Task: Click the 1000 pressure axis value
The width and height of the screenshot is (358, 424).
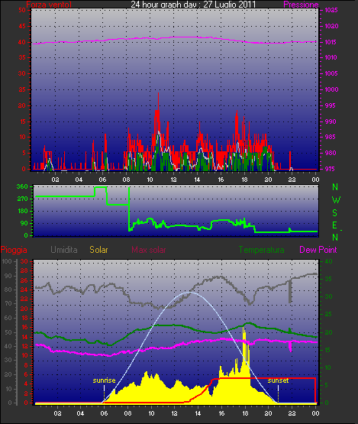Action: (331, 89)
